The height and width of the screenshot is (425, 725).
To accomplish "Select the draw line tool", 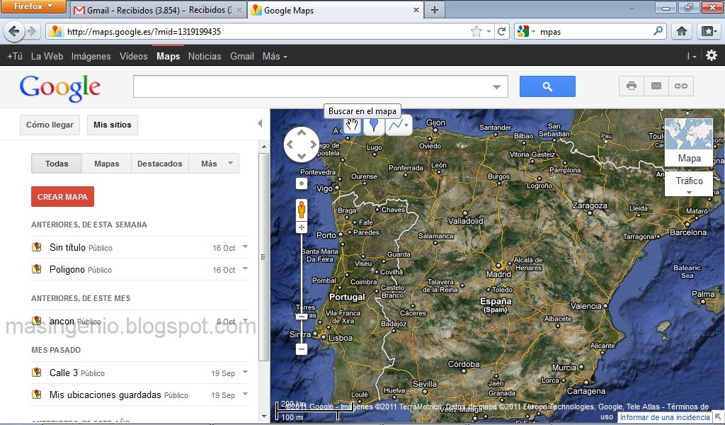I will [x=394, y=125].
